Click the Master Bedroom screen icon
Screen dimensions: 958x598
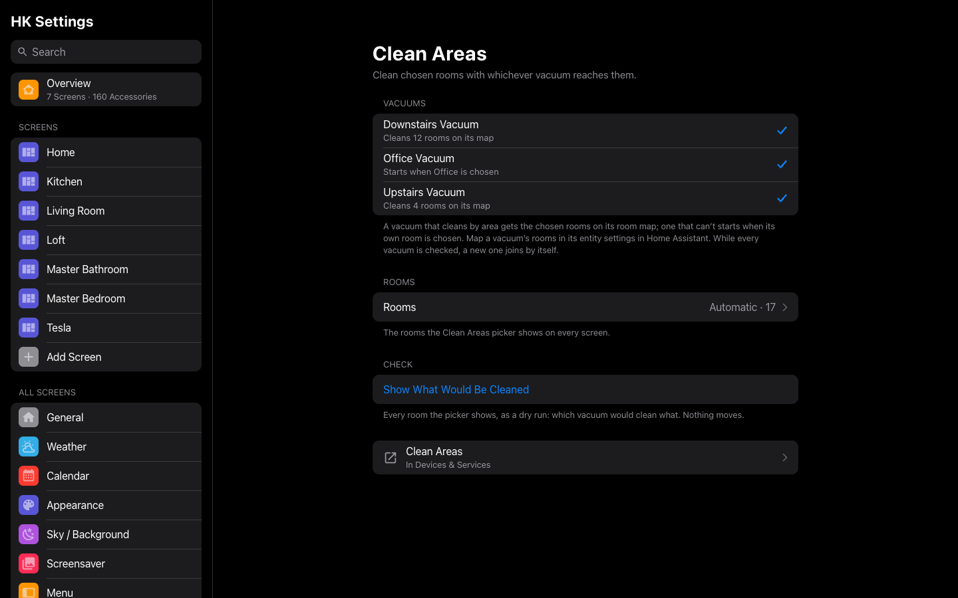[x=29, y=298]
